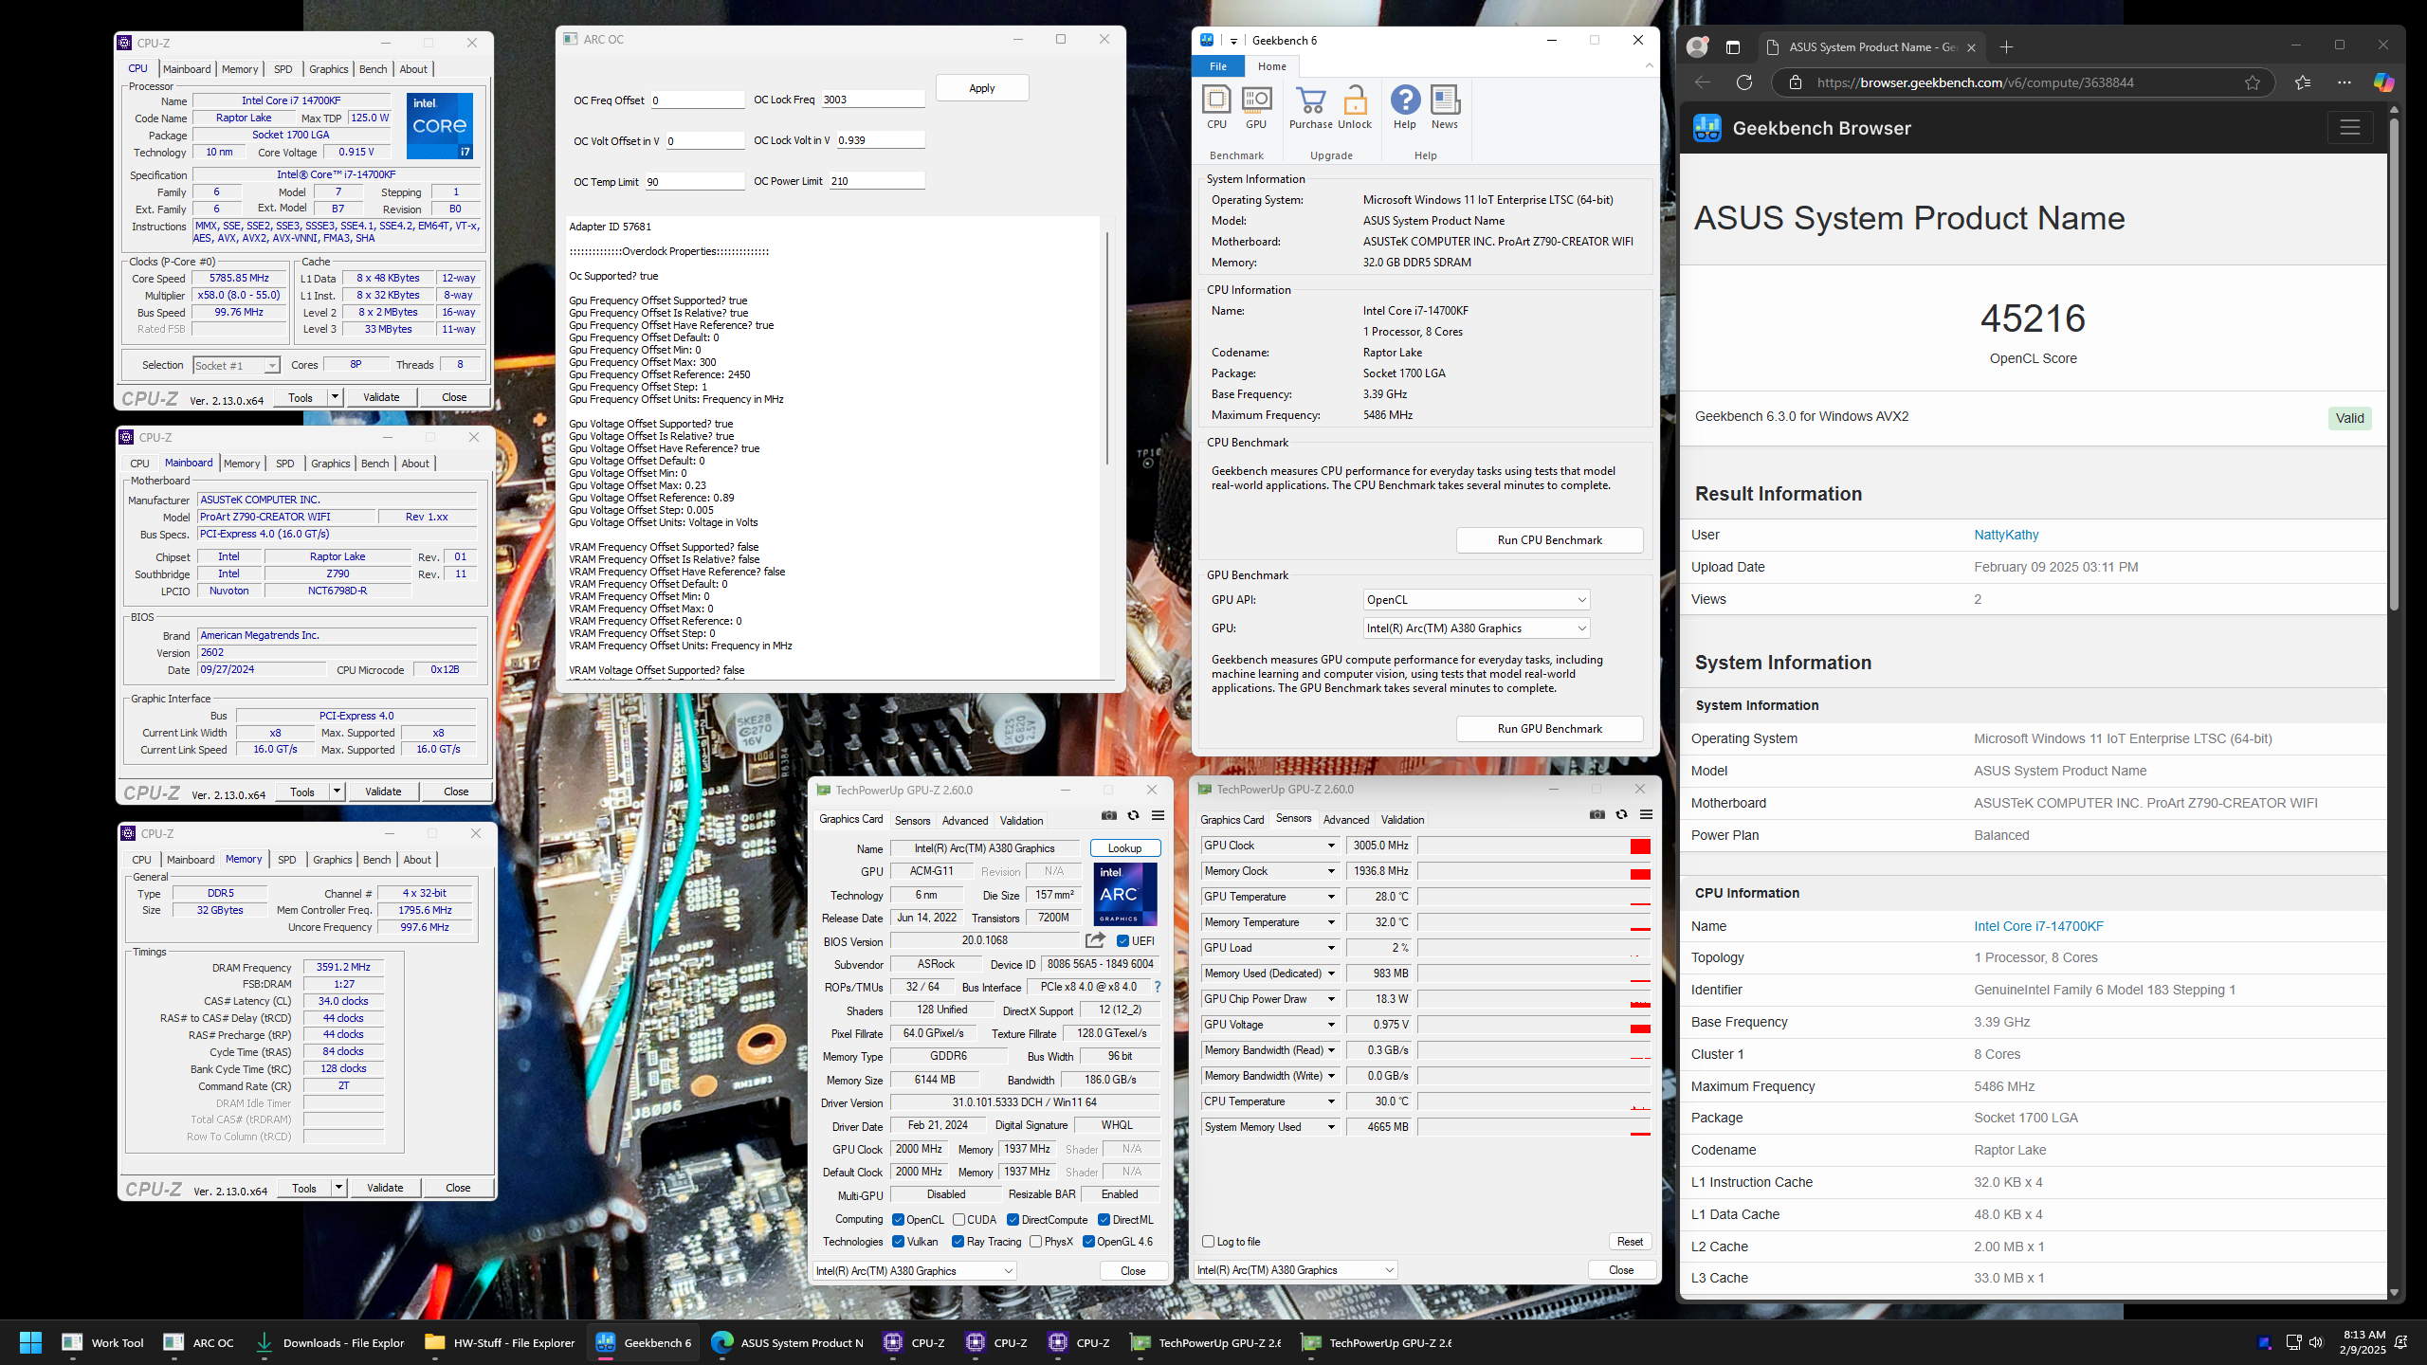The image size is (2427, 1365).
Task: Open Intel Core i7-14700KF link in browser
Action: [2038, 926]
